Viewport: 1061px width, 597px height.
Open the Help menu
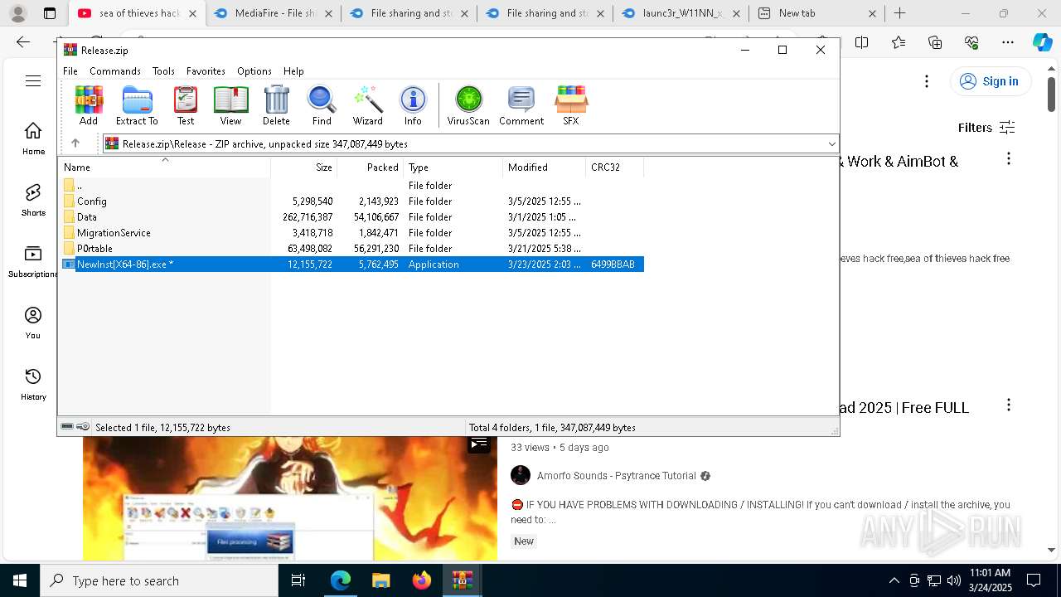tap(293, 71)
